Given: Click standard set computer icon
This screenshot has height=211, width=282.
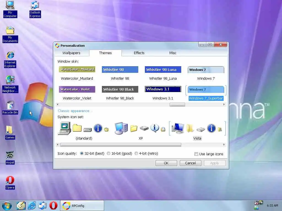Looking at the screenshot, I should tap(64, 128).
